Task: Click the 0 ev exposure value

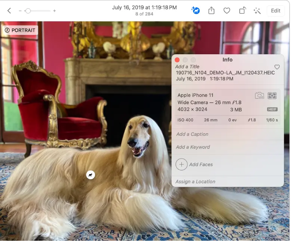Action: (232, 120)
